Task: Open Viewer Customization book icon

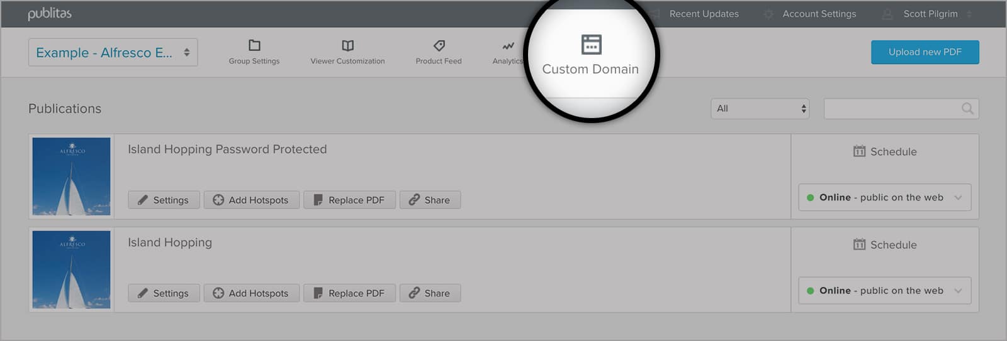Action: (x=347, y=46)
